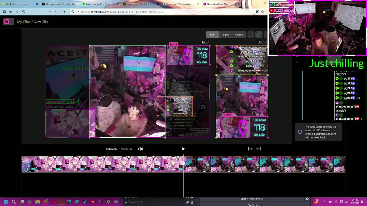Reload the current page
The height and width of the screenshot is (206, 367).
[24, 11]
